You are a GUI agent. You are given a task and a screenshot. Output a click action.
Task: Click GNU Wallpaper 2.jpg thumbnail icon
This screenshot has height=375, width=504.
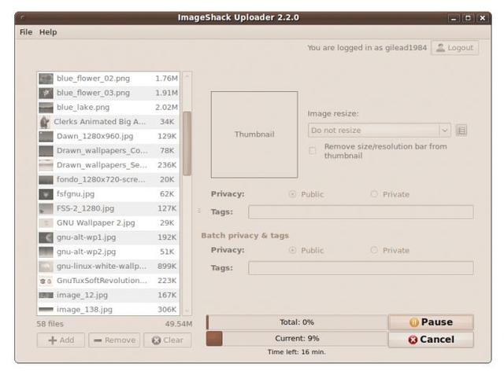[46, 223]
